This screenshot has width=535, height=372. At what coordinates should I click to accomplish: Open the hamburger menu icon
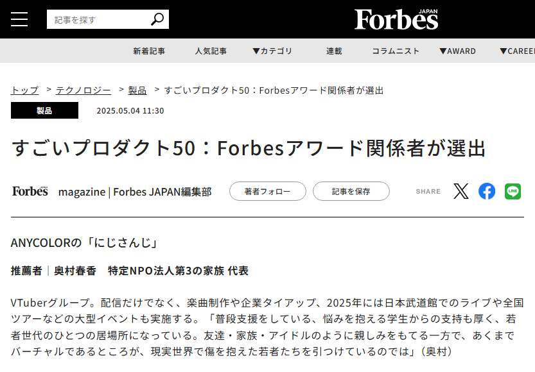click(19, 19)
